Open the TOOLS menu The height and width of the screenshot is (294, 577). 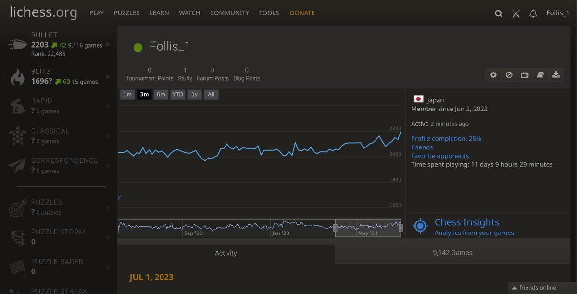(x=269, y=13)
